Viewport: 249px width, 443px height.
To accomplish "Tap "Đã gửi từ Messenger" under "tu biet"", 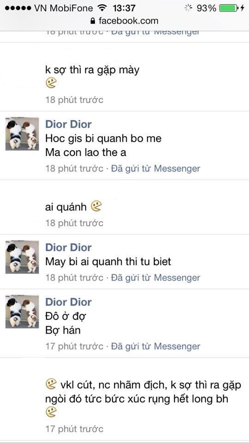I will pos(155,278).
